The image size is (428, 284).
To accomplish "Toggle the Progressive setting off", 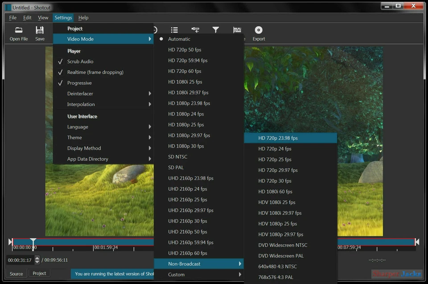I will pyautogui.click(x=79, y=83).
